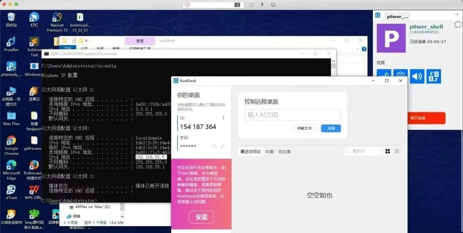463x233 pixels.
Task: Click the cmd.exe window title bar icon
Action: [x=46, y=53]
